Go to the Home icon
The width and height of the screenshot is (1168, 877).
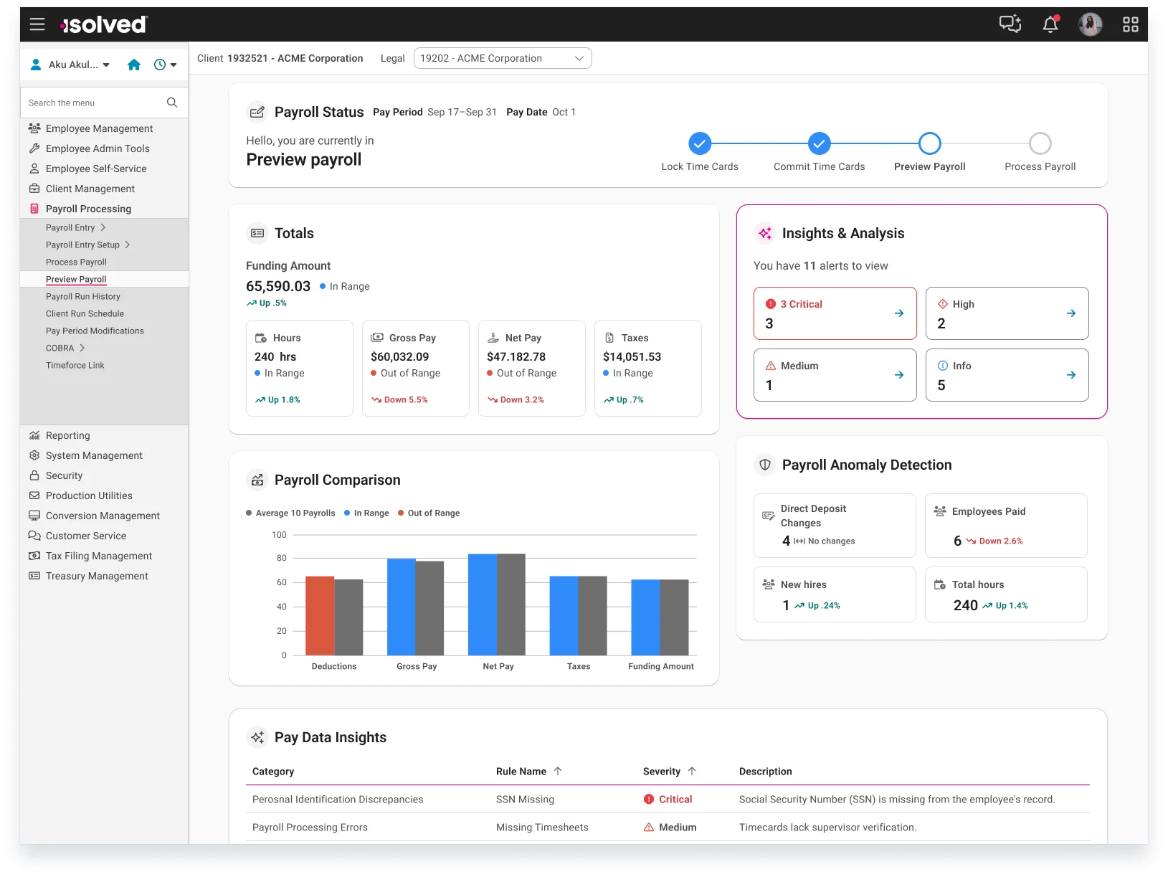coord(134,65)
